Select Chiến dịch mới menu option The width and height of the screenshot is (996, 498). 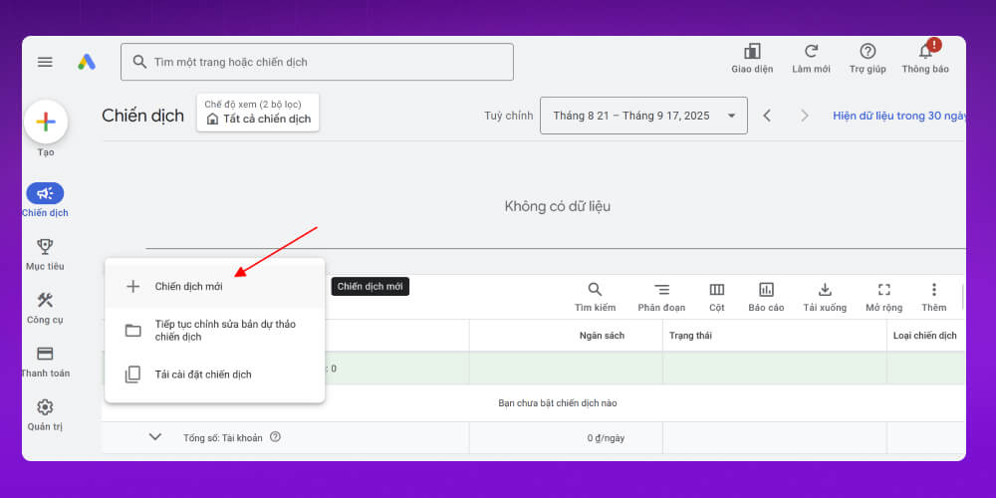click(x=188, y=286)
